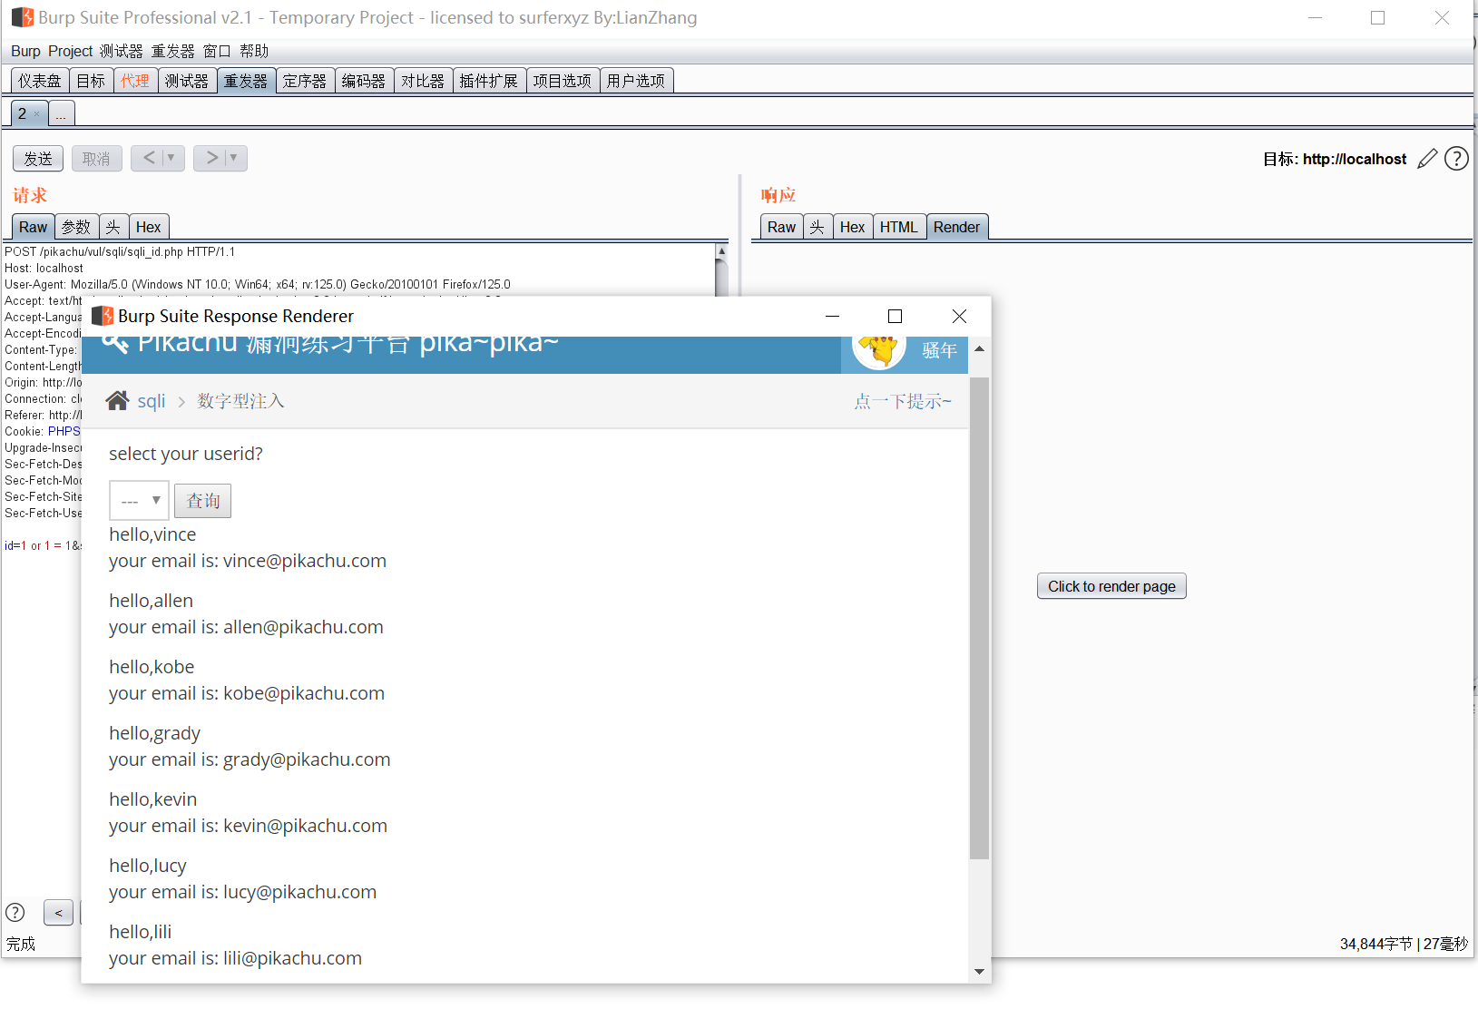
Task: Open the 点一下提示~ hint link
Action: 903,401
